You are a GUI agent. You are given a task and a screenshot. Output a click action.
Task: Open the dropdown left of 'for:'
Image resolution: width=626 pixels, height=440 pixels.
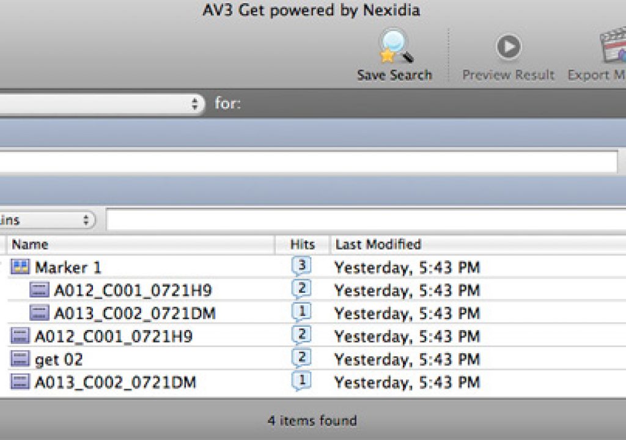pyautogui.click(x=101, y=104)
